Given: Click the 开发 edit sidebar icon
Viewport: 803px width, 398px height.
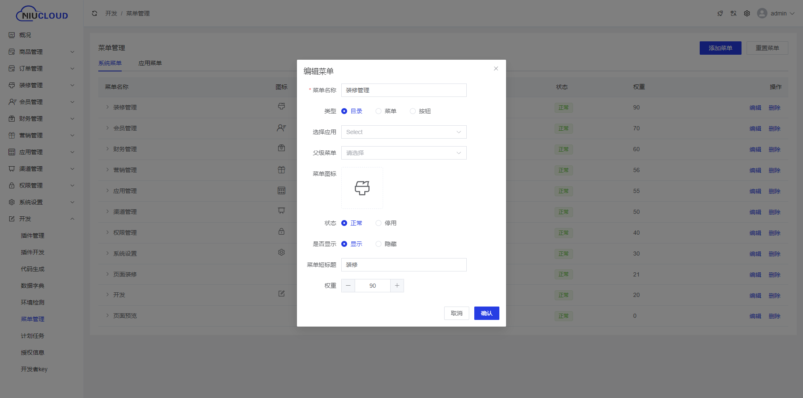Looking at the screenshot, I should pyautogui.click(x=12, y=219).
